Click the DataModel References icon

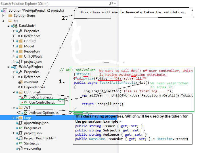click(x=20, y=36)
